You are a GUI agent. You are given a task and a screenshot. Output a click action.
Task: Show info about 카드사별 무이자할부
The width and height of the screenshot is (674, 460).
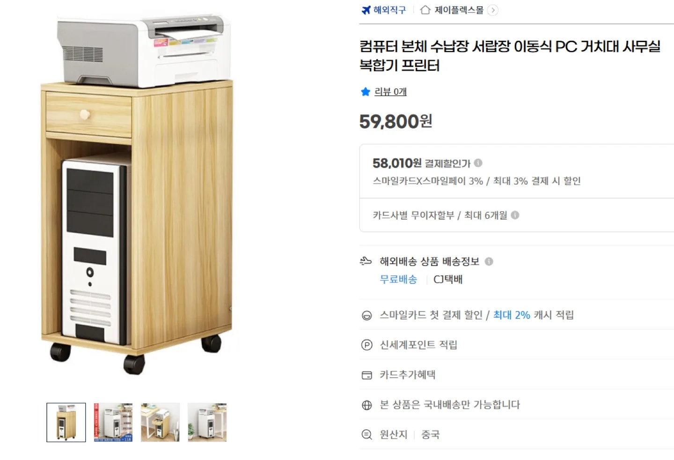coord(515,215)
